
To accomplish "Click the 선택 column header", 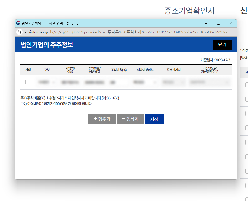I will click(28, 70).
